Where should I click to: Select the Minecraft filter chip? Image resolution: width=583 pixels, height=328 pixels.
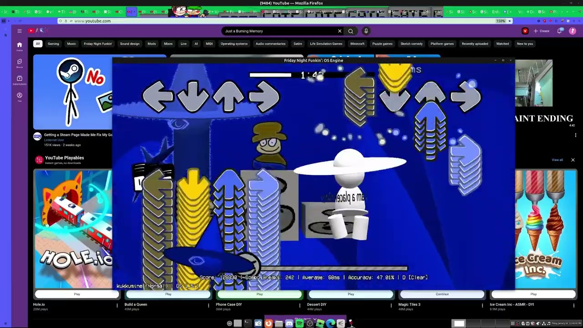tap(358, 44)
